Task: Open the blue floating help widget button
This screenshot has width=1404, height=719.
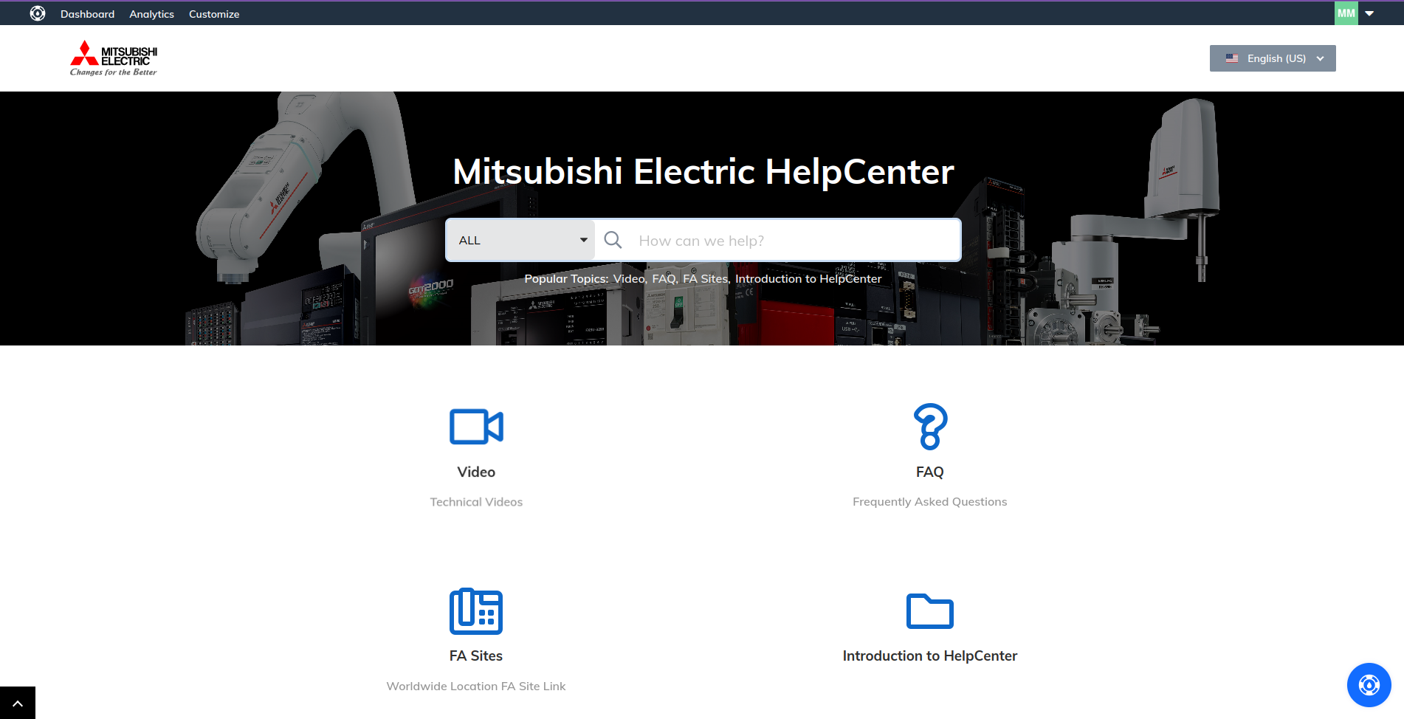Action: (x=1369, y=685)
